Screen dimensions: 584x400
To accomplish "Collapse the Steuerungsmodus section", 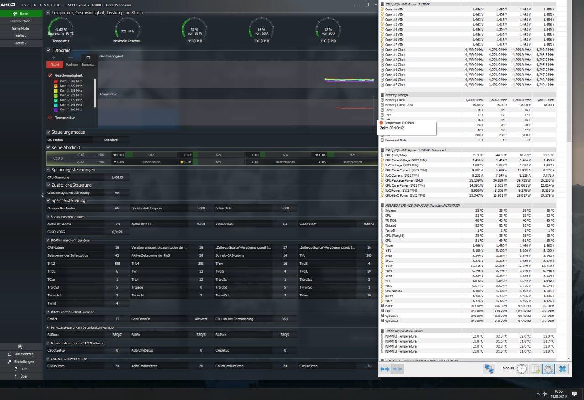I will tap(48, 132).
